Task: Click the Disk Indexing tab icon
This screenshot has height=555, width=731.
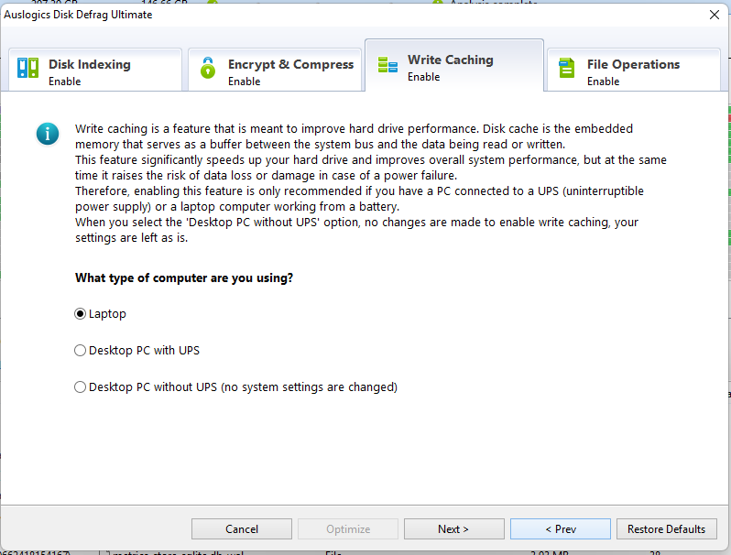Action: click(x=28, y=69)
